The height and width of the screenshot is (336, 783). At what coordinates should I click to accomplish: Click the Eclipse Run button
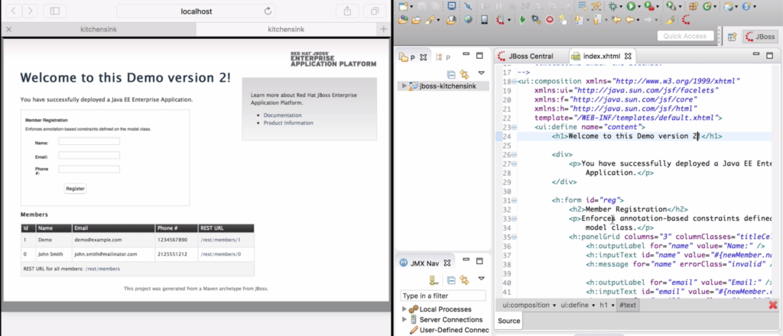point(632,6)
